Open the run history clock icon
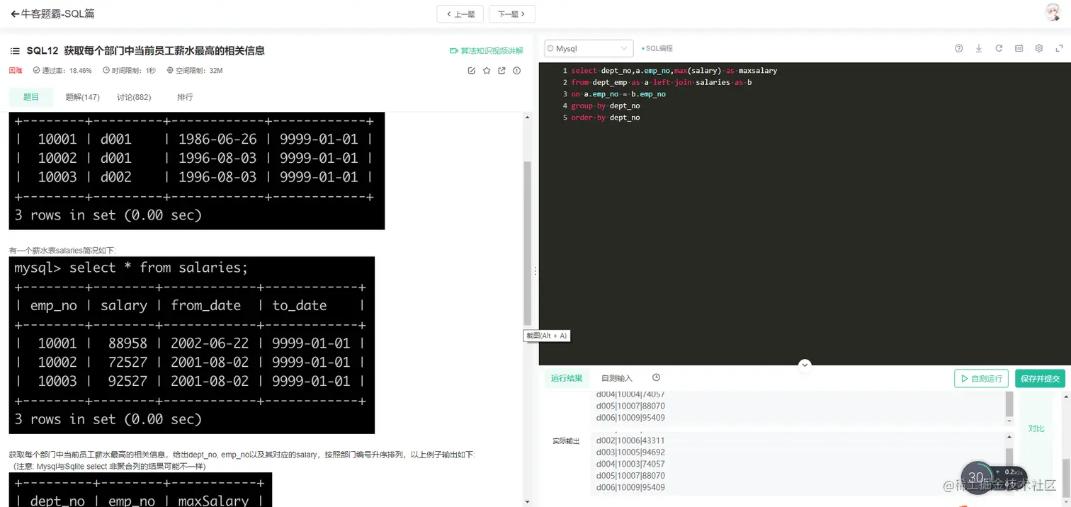The image size is (1071, 507). (656, 378)
